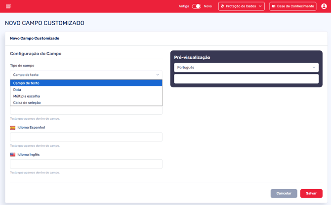Image resolution: width=331 pixels, height=205 pixels.
Task: Focus the Idioma Inglês text field
Action: tap(86, 164)
